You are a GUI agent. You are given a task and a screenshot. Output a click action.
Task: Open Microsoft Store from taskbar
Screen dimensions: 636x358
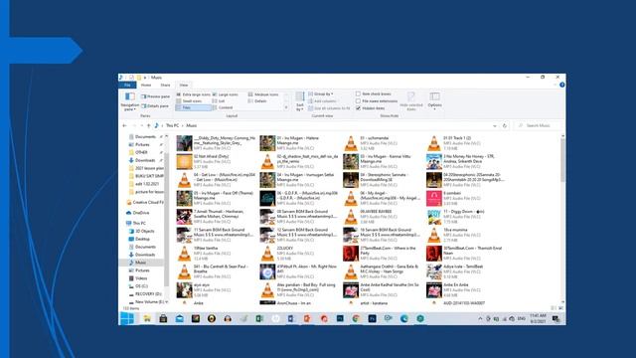(x=163, y=319)
